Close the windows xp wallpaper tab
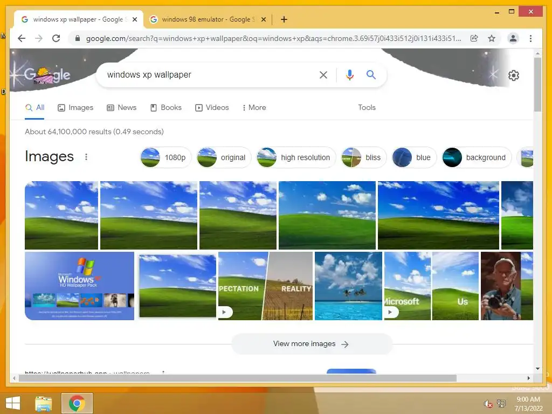 coord(134,19)
